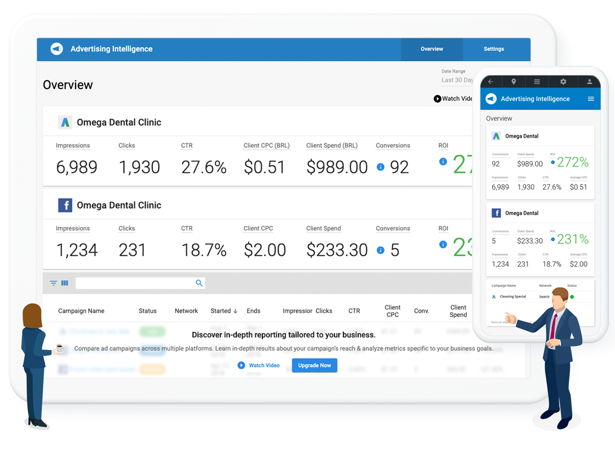The height and width of the screenshot is (452, 615).
Task: Click the 231% ROI value in mobile view
Action: pos(573,240)
